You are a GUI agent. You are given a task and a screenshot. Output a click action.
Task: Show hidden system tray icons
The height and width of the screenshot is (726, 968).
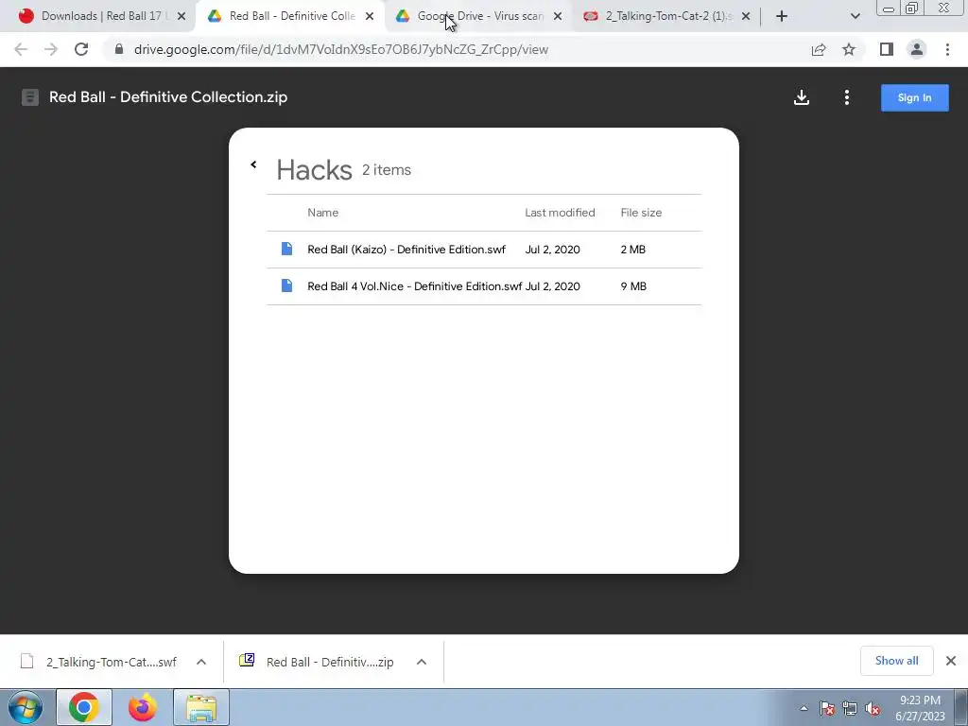pos(804,708)
